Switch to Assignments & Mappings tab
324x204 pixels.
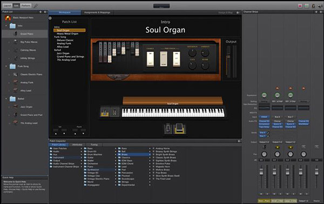click(97, 12)
